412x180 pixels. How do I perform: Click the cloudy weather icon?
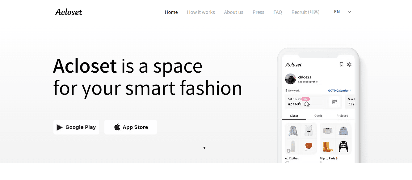click(307, 104)
